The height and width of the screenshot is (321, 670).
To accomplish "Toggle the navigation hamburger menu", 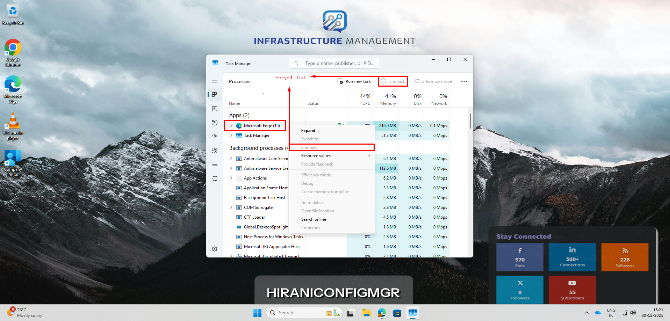I will coord(215,80).
